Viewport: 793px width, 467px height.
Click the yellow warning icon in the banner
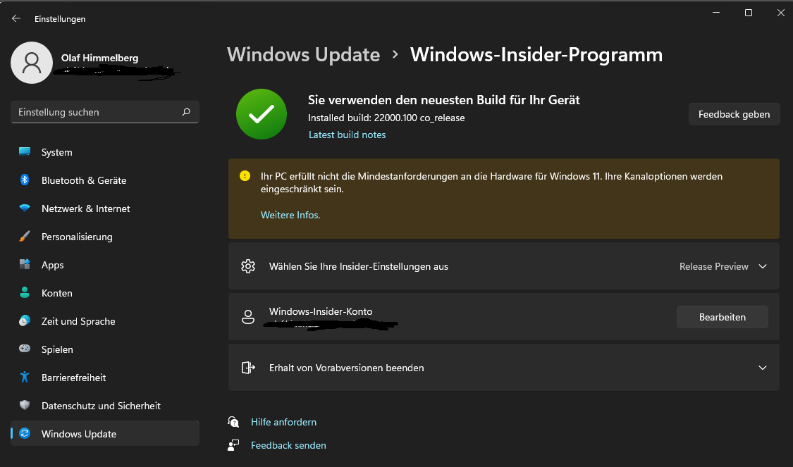click(x=245, y=176)
